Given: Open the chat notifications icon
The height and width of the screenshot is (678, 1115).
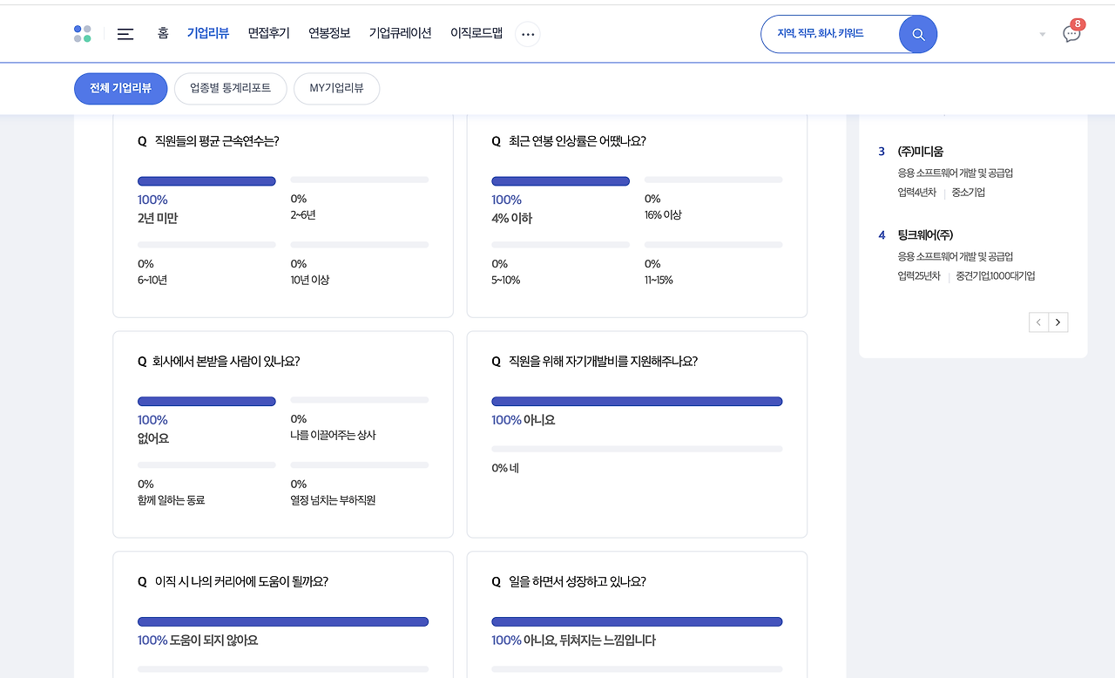Looking at the screenshot, I should pyautogui.click(x=1071, y=34).
